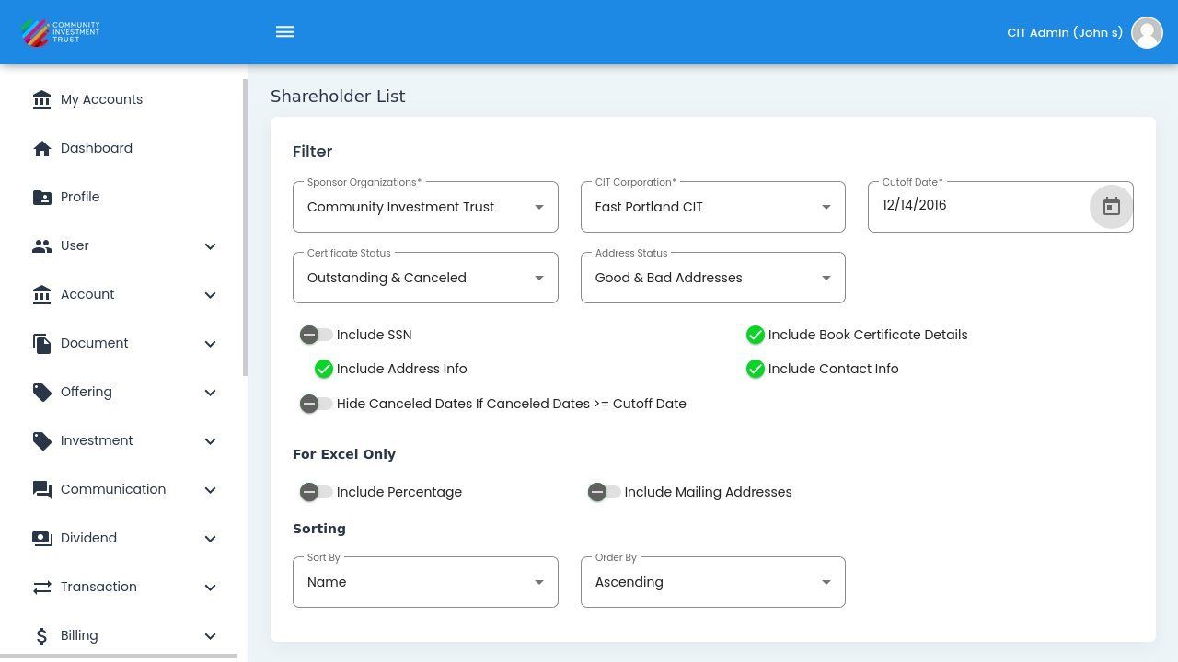
Task: Click the Dashboard home icon
Action: (x=41, y=149)
